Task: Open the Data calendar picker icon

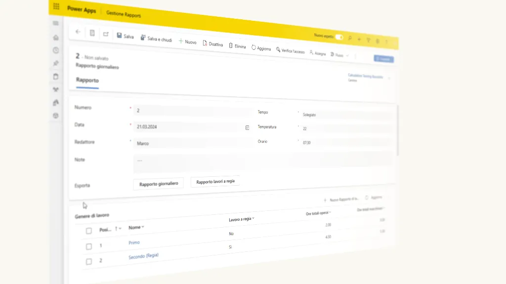Action: pos(247,128)
